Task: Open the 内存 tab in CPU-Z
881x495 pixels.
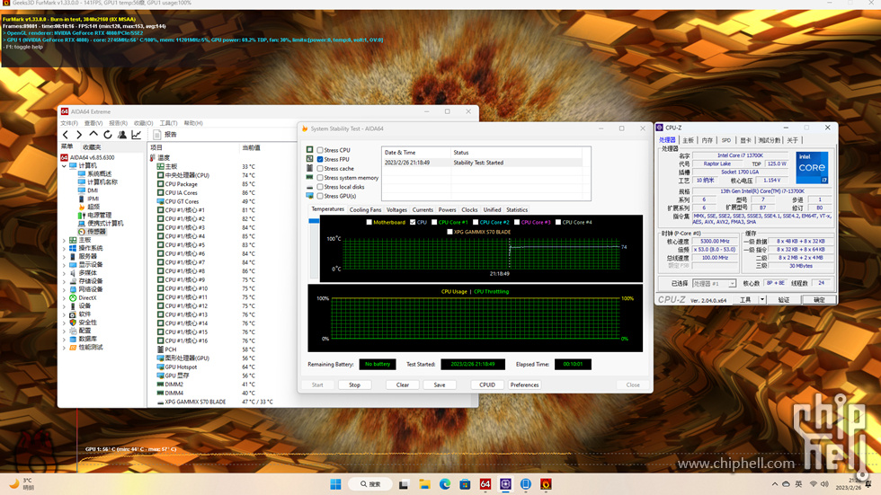Action: pos(707,140)
